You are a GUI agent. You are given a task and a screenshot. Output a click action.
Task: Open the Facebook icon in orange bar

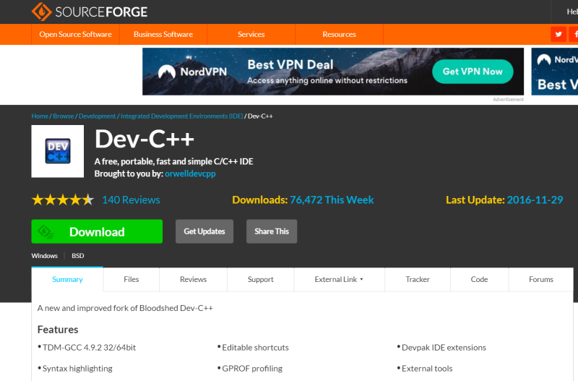point(574,34)
